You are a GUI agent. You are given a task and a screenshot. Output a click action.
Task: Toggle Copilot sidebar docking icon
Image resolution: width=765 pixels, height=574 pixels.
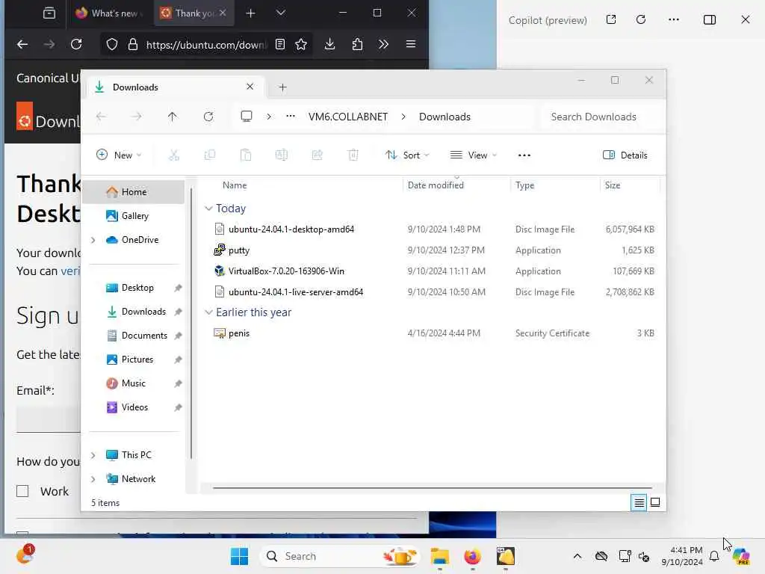[x=710, y=19]
